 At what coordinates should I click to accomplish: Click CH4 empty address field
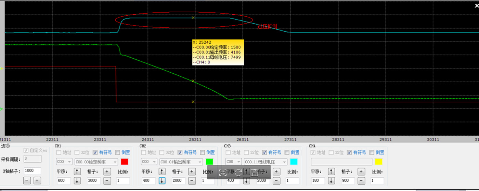click(341, 162)
